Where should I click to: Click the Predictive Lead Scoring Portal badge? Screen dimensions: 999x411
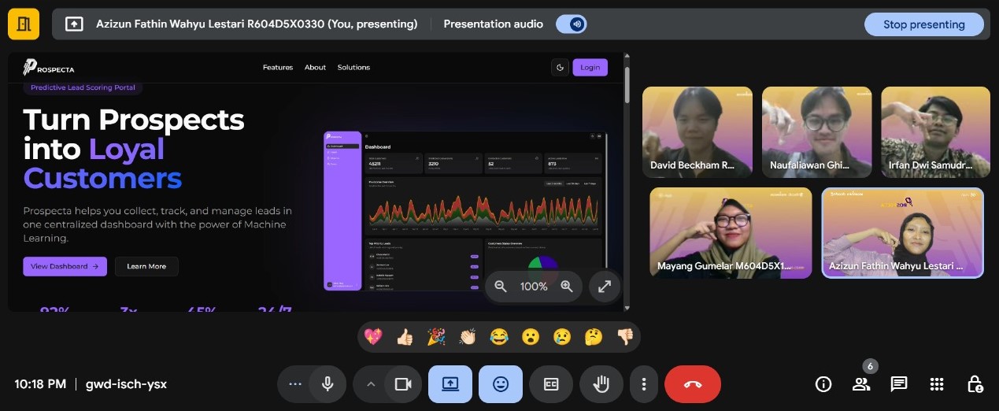pyautogui.click(x=83, y=87)
